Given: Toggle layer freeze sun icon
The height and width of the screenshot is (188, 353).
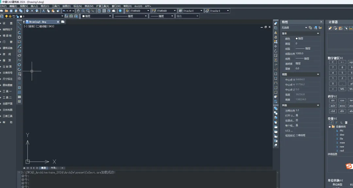Looking at the screenshot, I should click(x=10, y=16).
